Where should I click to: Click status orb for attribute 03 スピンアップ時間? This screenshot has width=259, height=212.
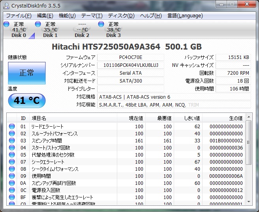[12, 141]
